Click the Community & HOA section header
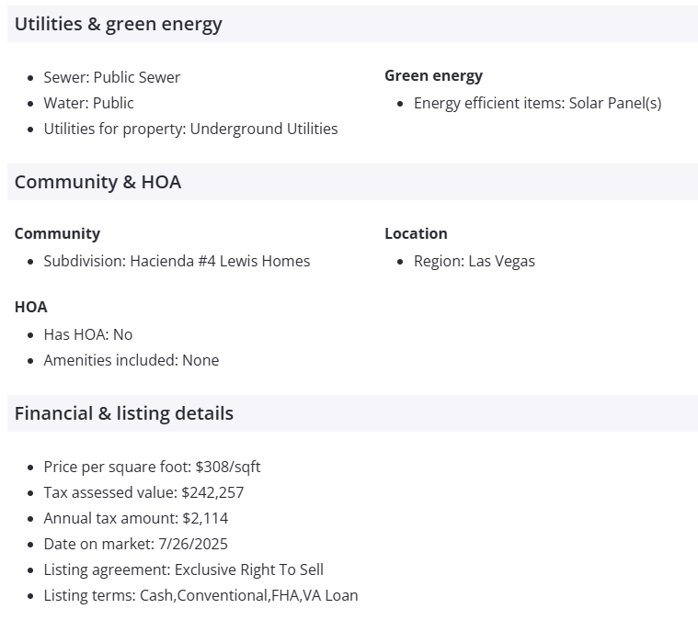 click(x=97, y=182)
